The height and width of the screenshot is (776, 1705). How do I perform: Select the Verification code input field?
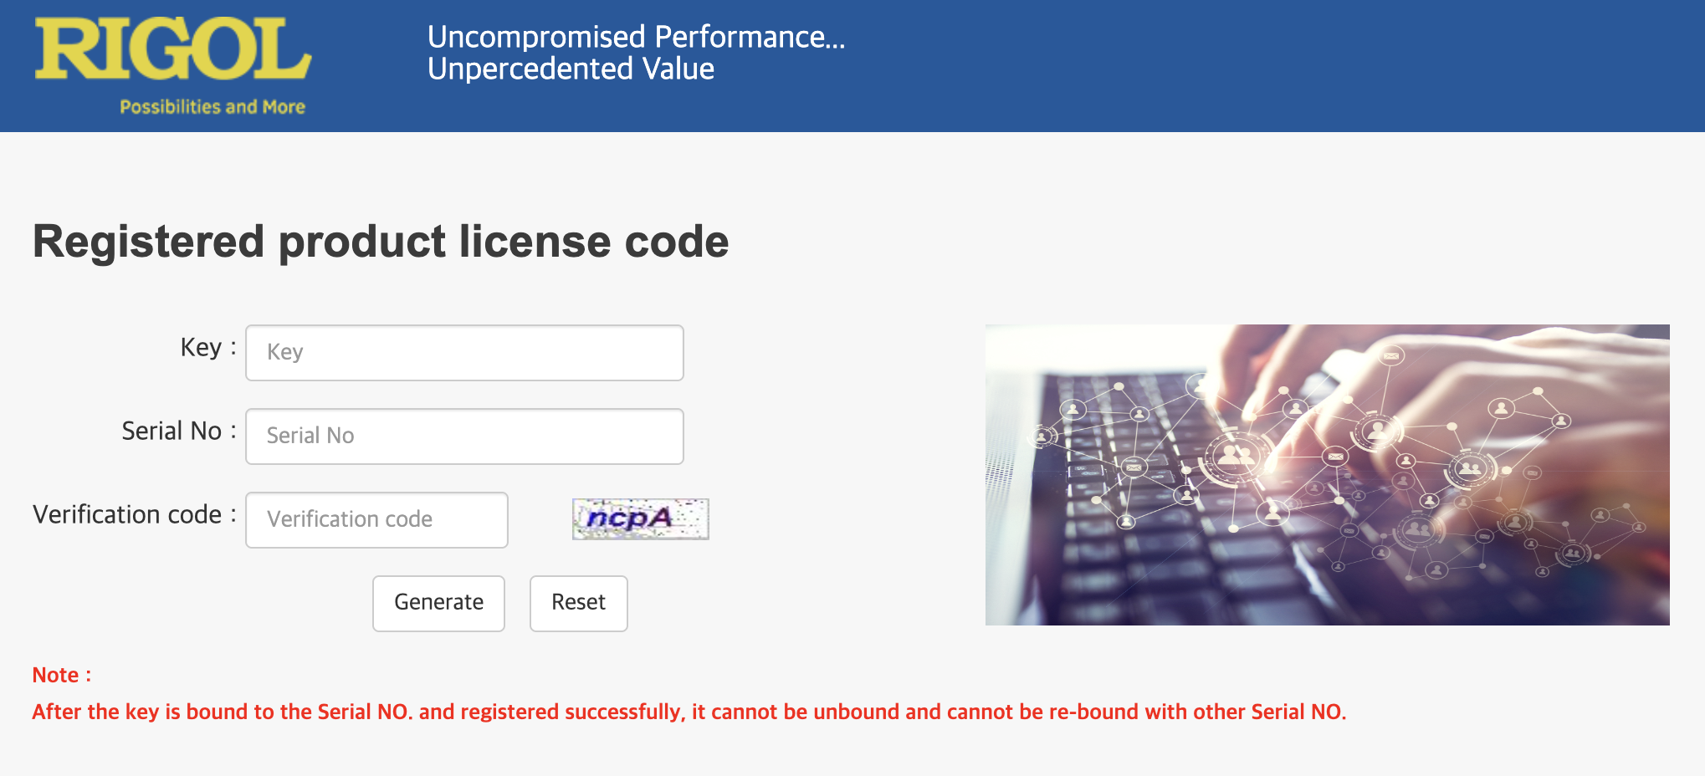[x=376, y=520]
